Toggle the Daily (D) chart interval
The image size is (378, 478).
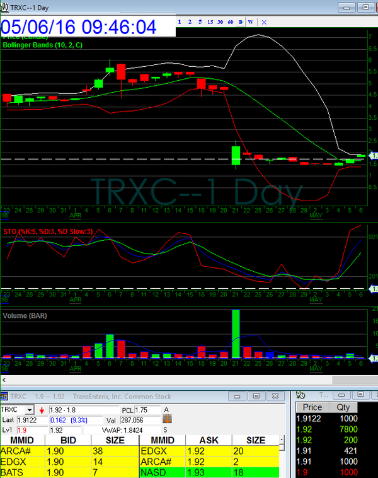241,21
